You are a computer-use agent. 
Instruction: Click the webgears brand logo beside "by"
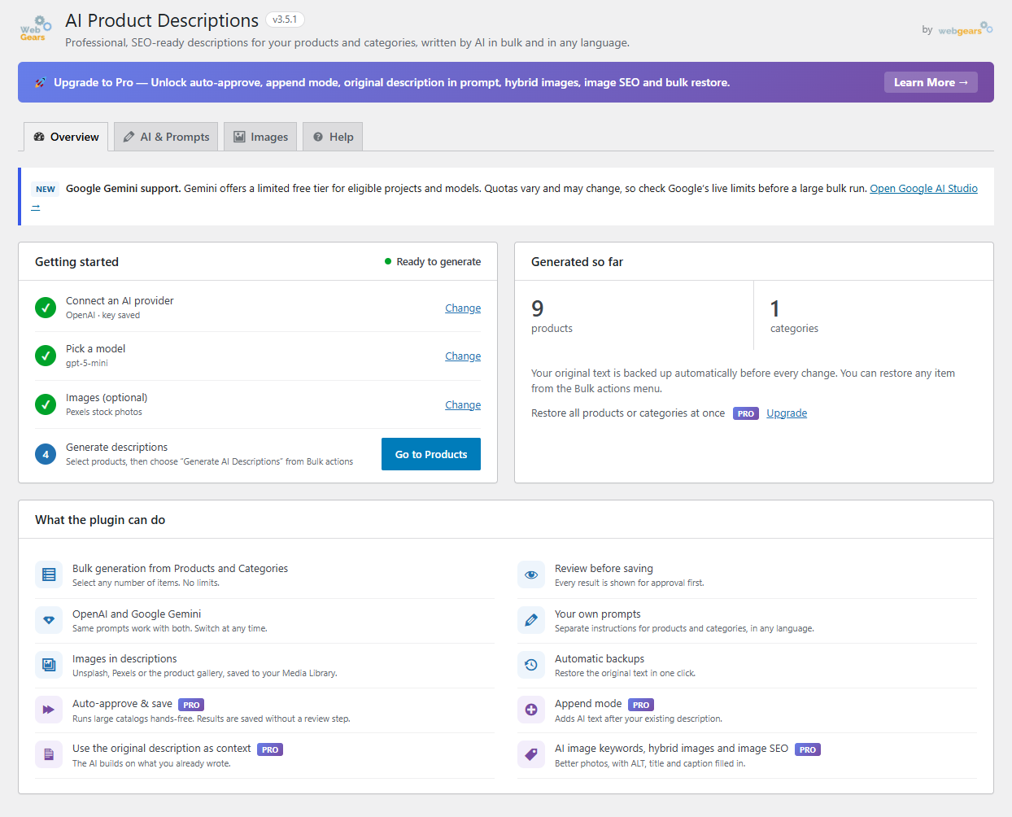pyautogui.click(x=966, y=29)
